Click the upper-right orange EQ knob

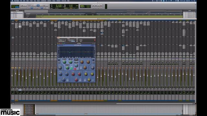[x=88, y=62]
